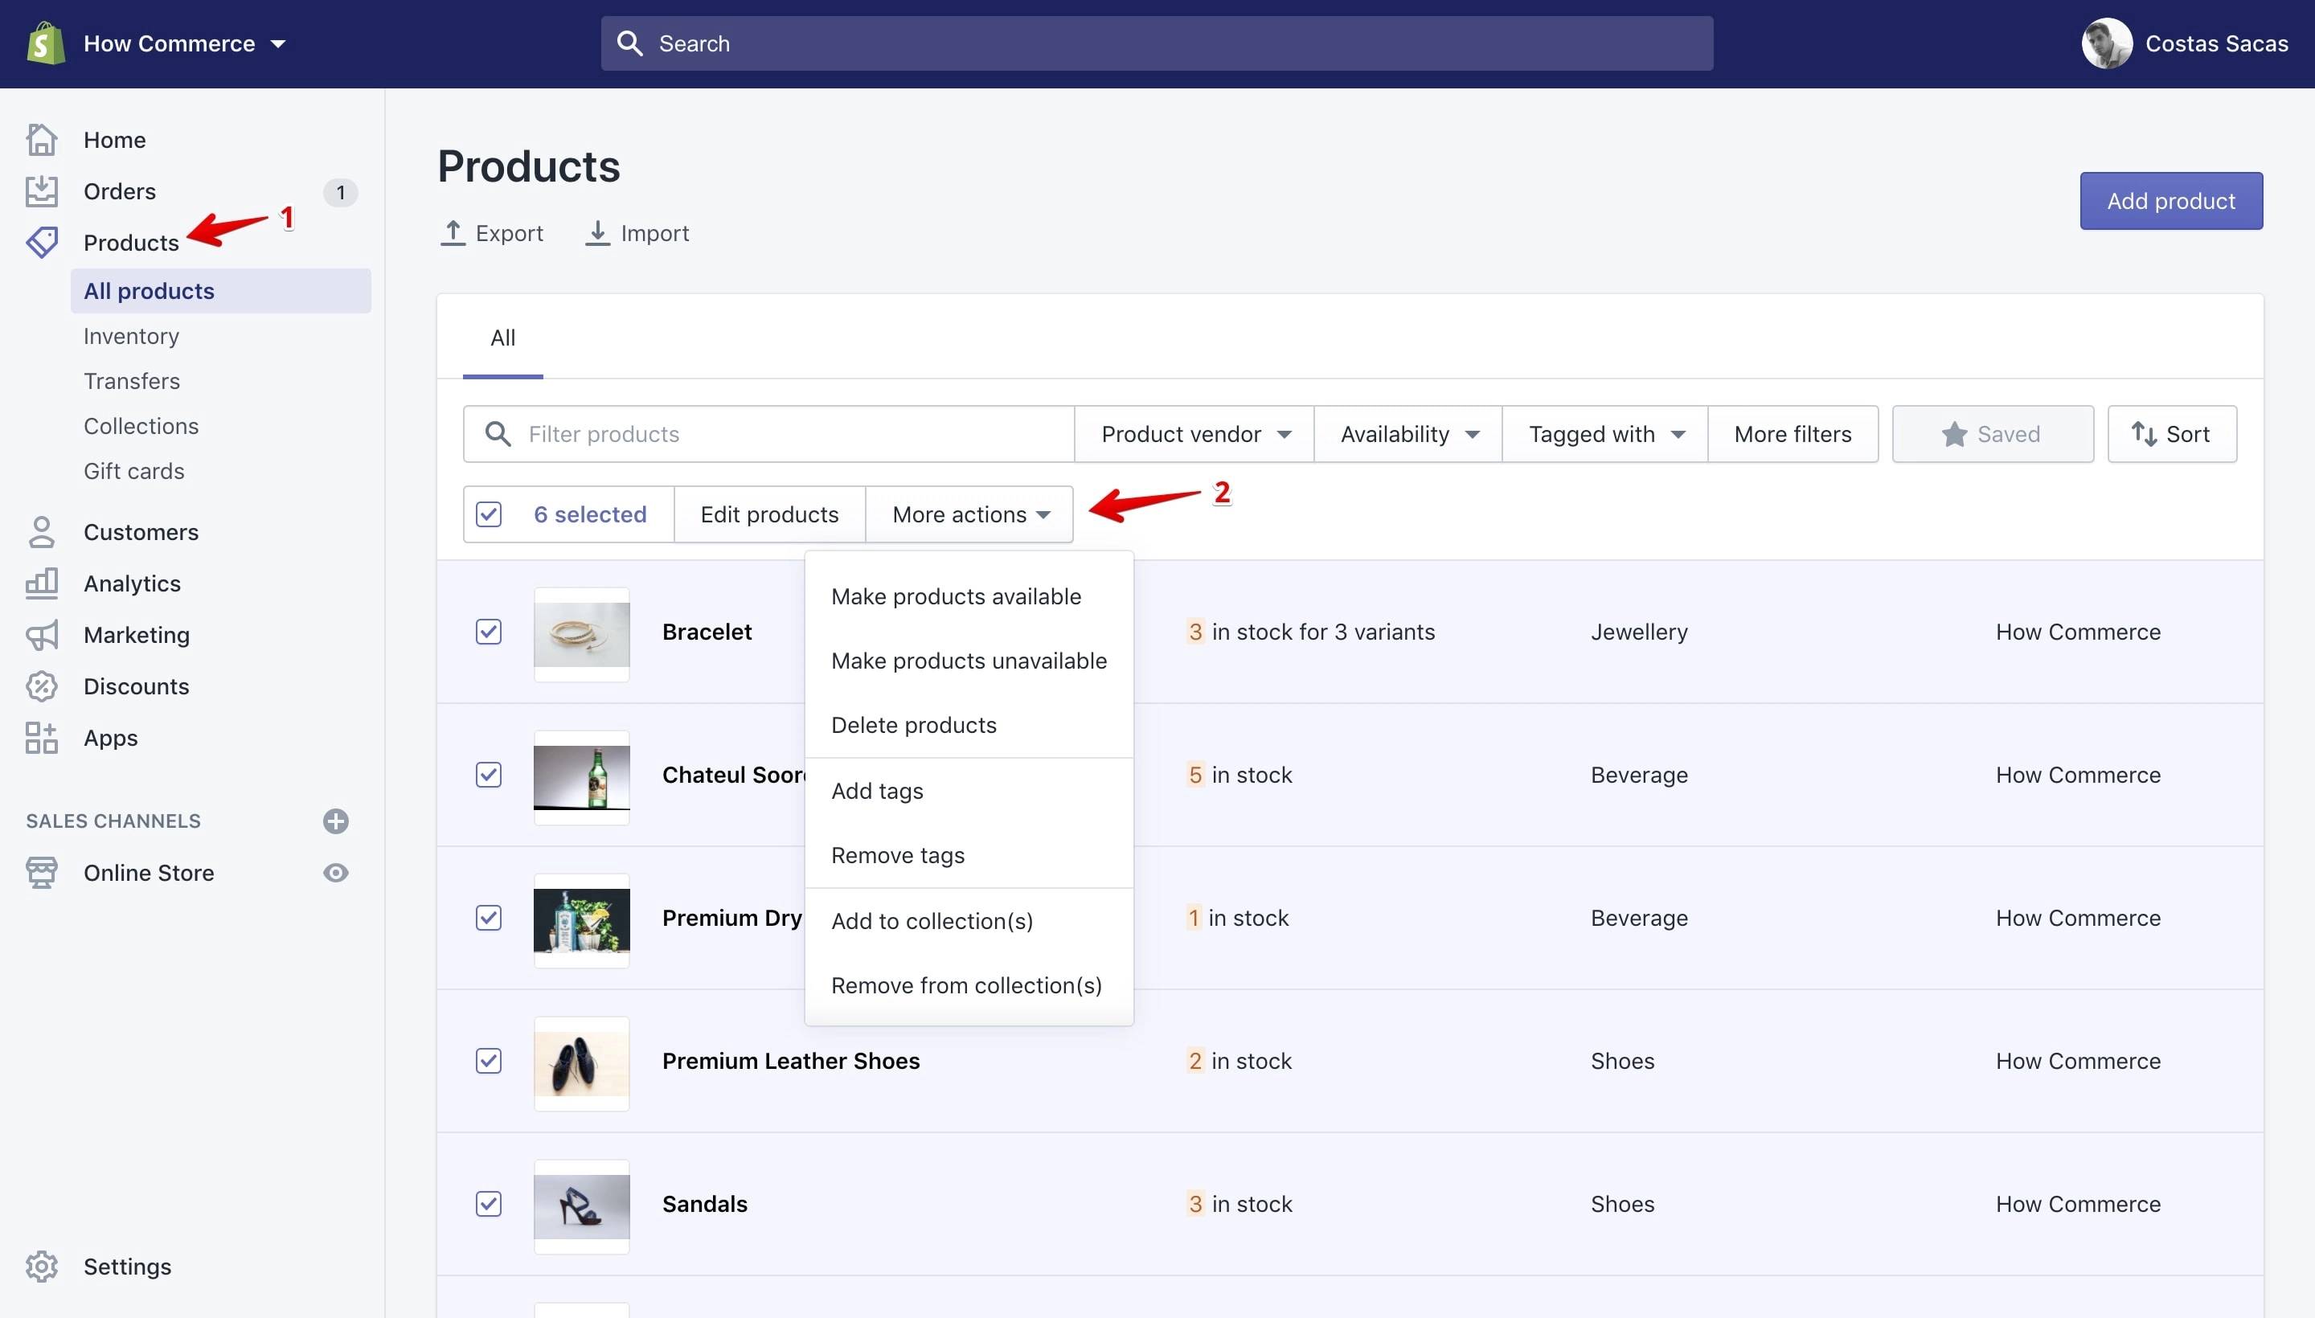
Task: Click the Products tag icon
Action: 42,243
